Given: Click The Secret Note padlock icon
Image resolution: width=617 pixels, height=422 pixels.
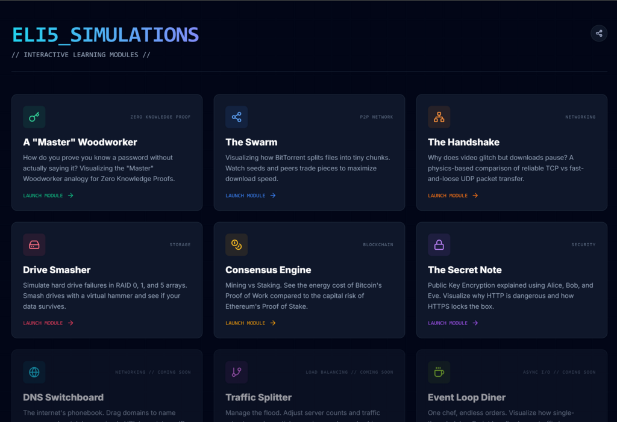Looking at the screenshot, I should click(x=439, y=244).
